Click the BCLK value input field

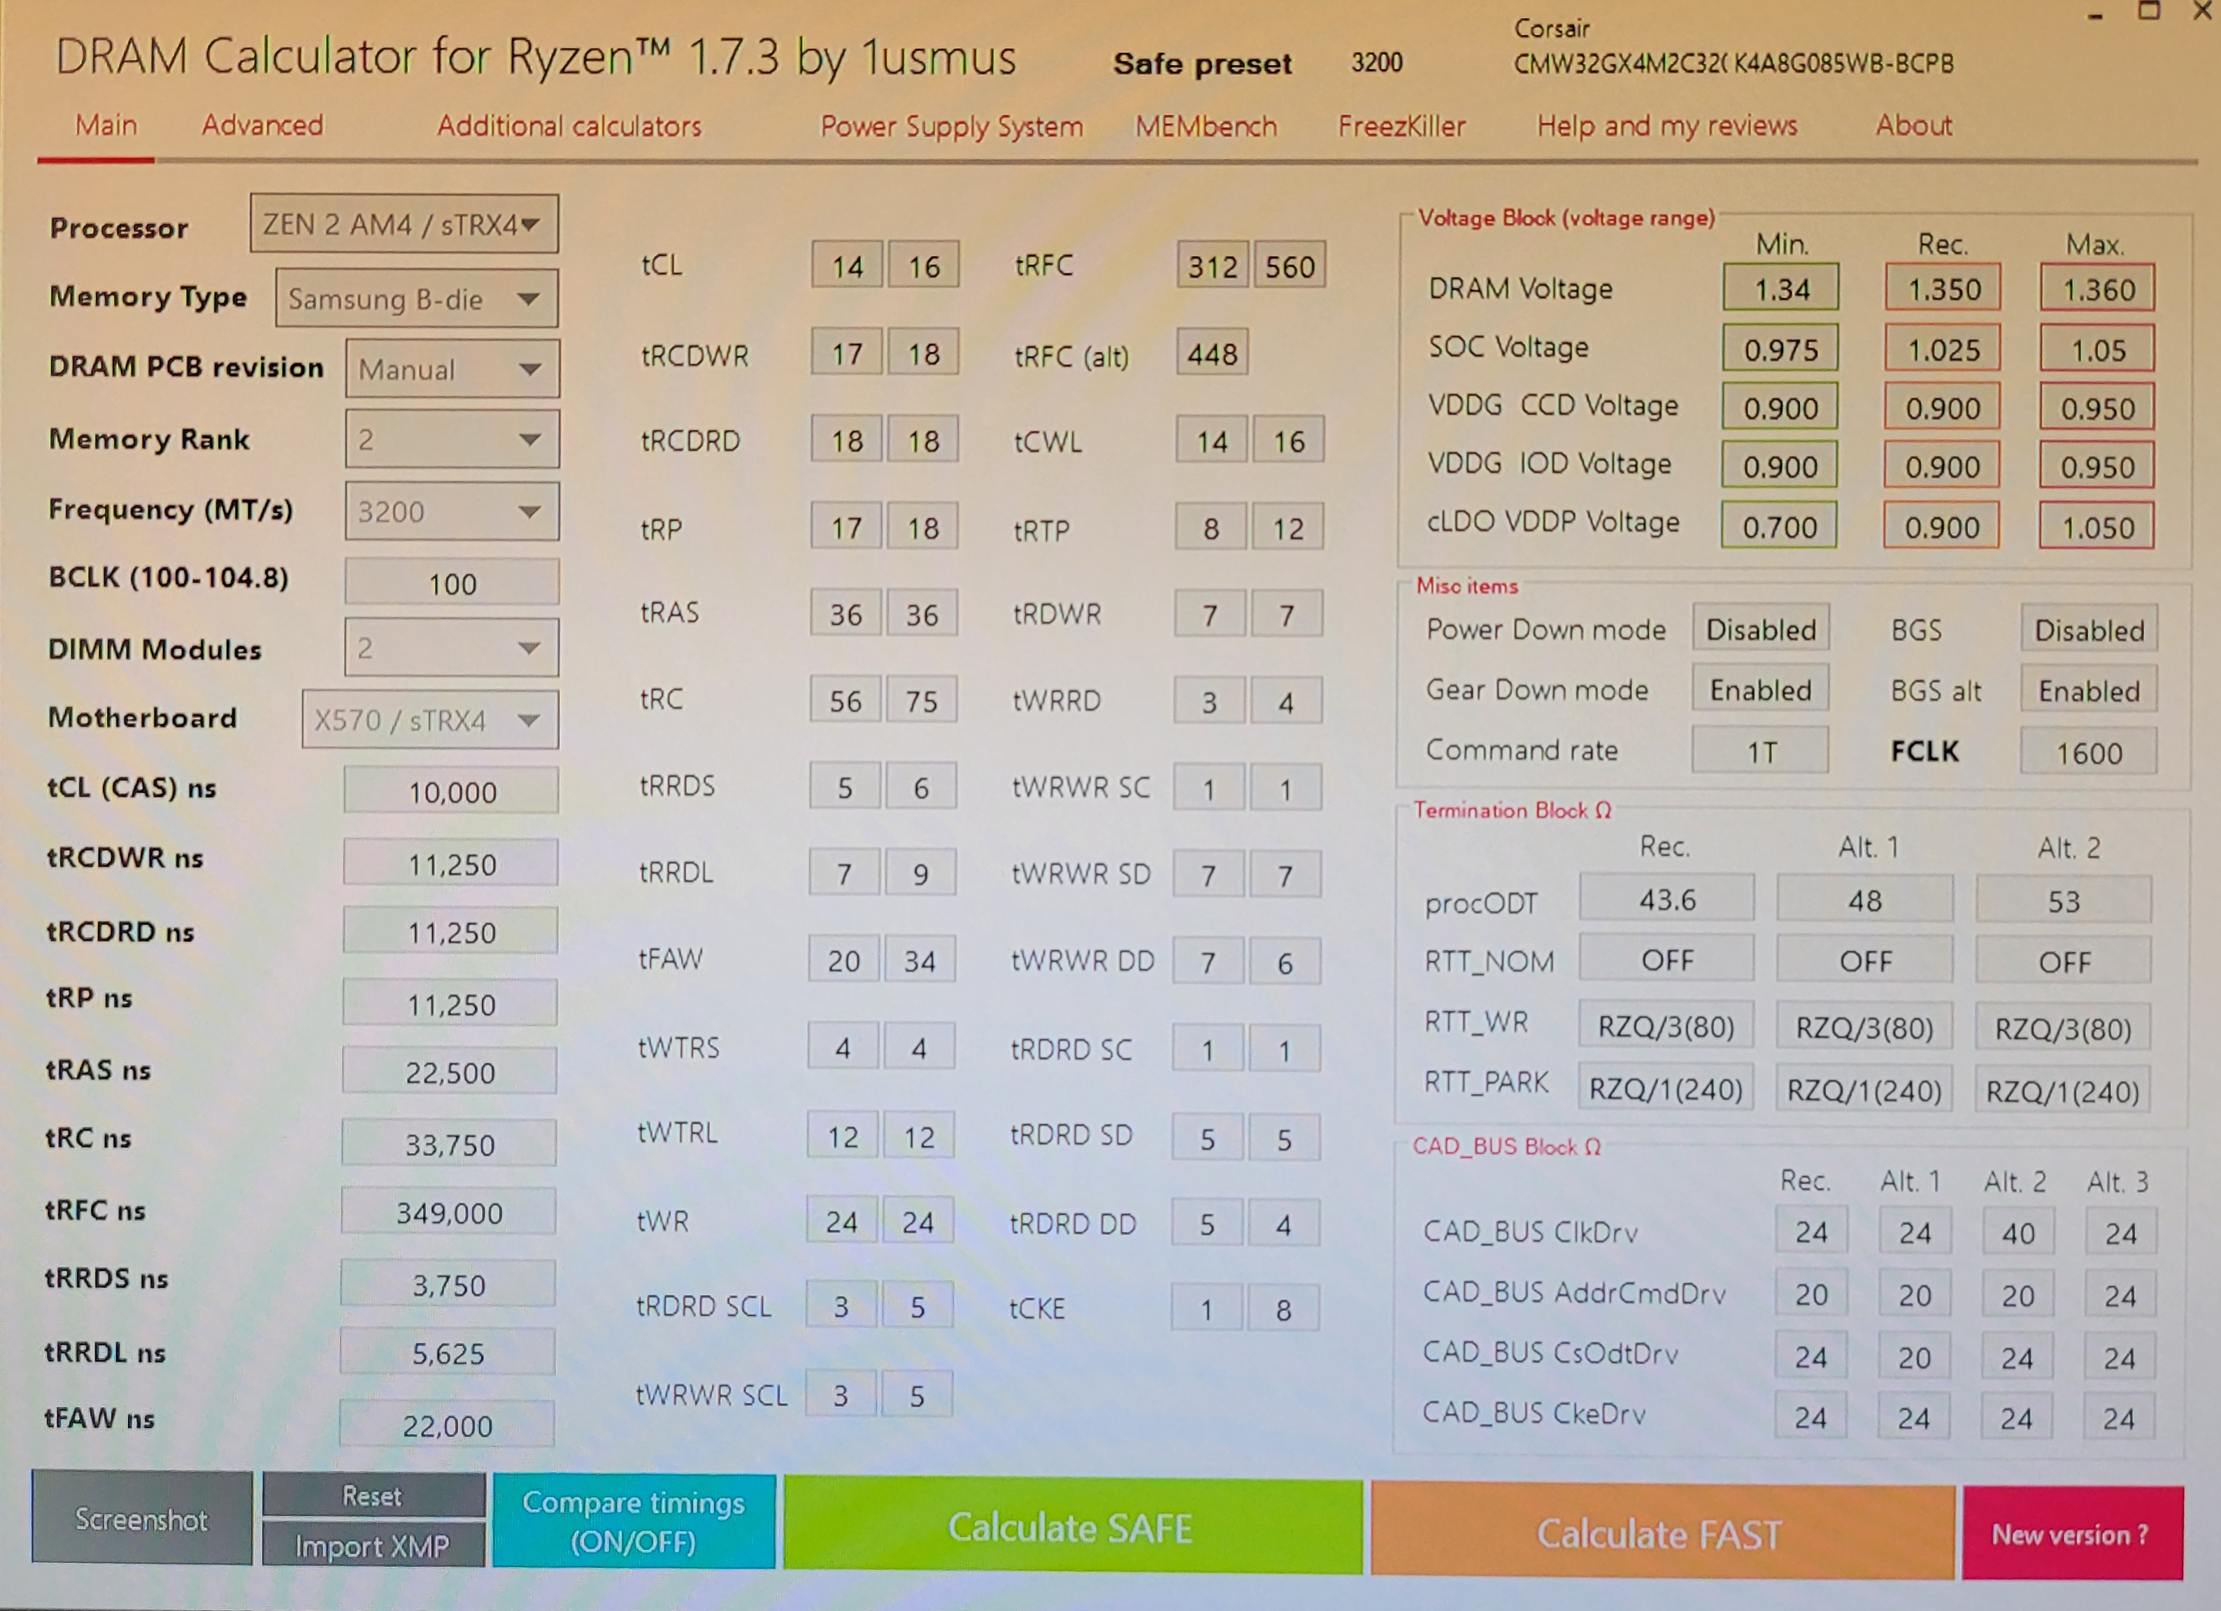[x=452, y=584]
